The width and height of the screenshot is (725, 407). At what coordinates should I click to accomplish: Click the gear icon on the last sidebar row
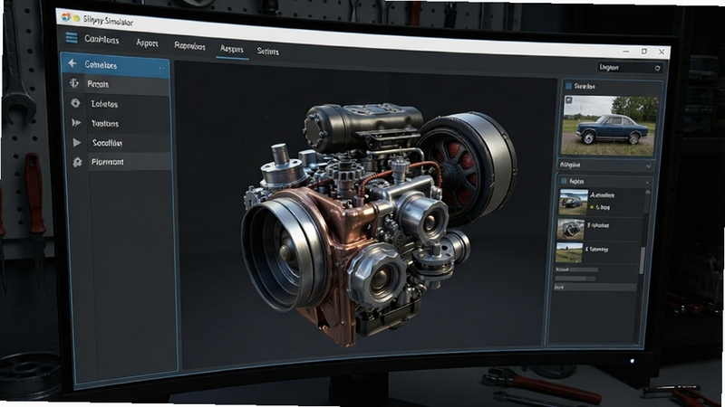tap(77, 162)
